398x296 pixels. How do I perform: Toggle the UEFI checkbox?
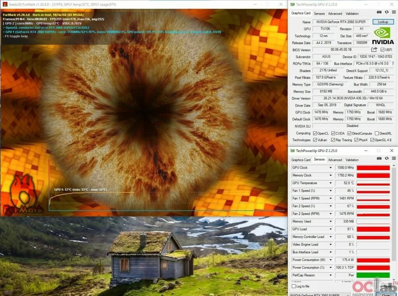pyautogui.click(x=382, y=50)
